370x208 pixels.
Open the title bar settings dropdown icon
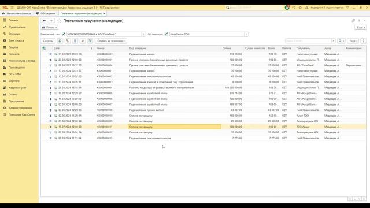point(347,8)
